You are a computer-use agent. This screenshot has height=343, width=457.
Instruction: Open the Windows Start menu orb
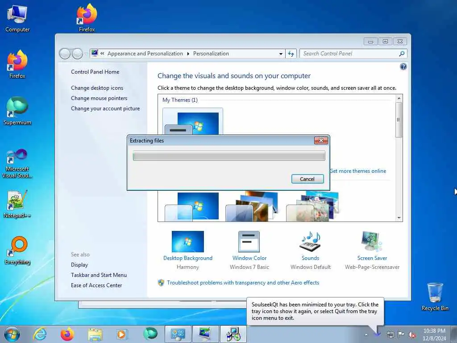(12, 334)
